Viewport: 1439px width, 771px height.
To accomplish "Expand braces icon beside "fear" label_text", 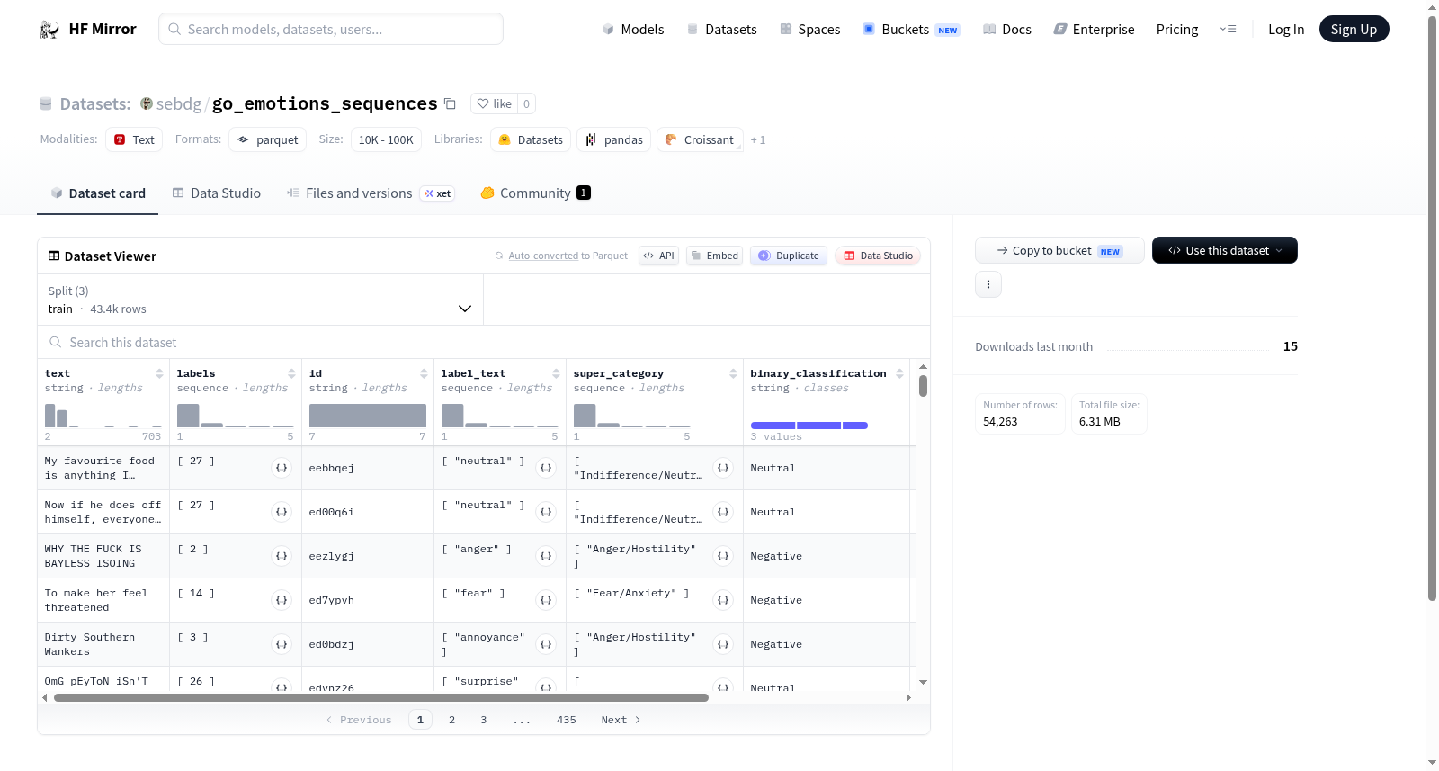I will click(x=546, y=600).
